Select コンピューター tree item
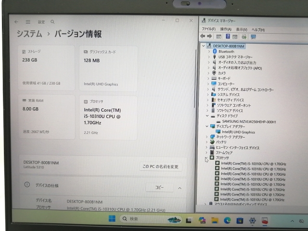This screenshot has width=308, height=231. [226, 84]
